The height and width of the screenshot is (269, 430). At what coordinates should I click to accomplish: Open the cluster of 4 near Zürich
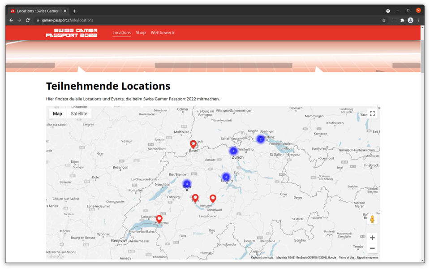tap(233, 151)
